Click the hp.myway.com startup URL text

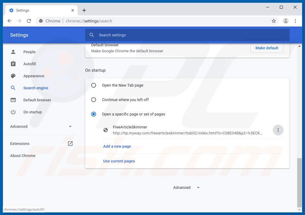click(188, 133)
